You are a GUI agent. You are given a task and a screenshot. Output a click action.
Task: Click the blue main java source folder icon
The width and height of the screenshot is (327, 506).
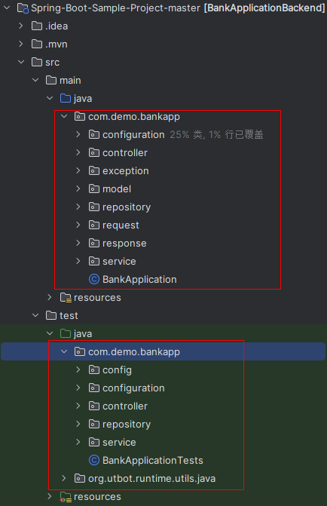(x=66, y=98)
